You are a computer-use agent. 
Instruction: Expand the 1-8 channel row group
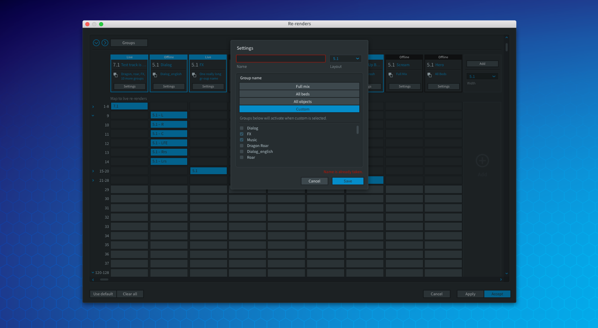[93, 106]
